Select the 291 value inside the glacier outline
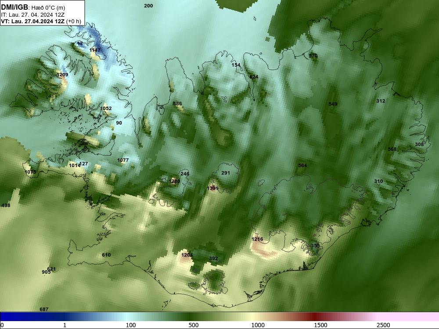Viewport: 439px width, 329px height. [x=226, y=173]
